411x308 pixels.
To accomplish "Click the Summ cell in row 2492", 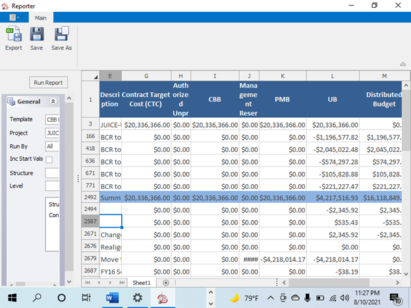I will (111, 197).
